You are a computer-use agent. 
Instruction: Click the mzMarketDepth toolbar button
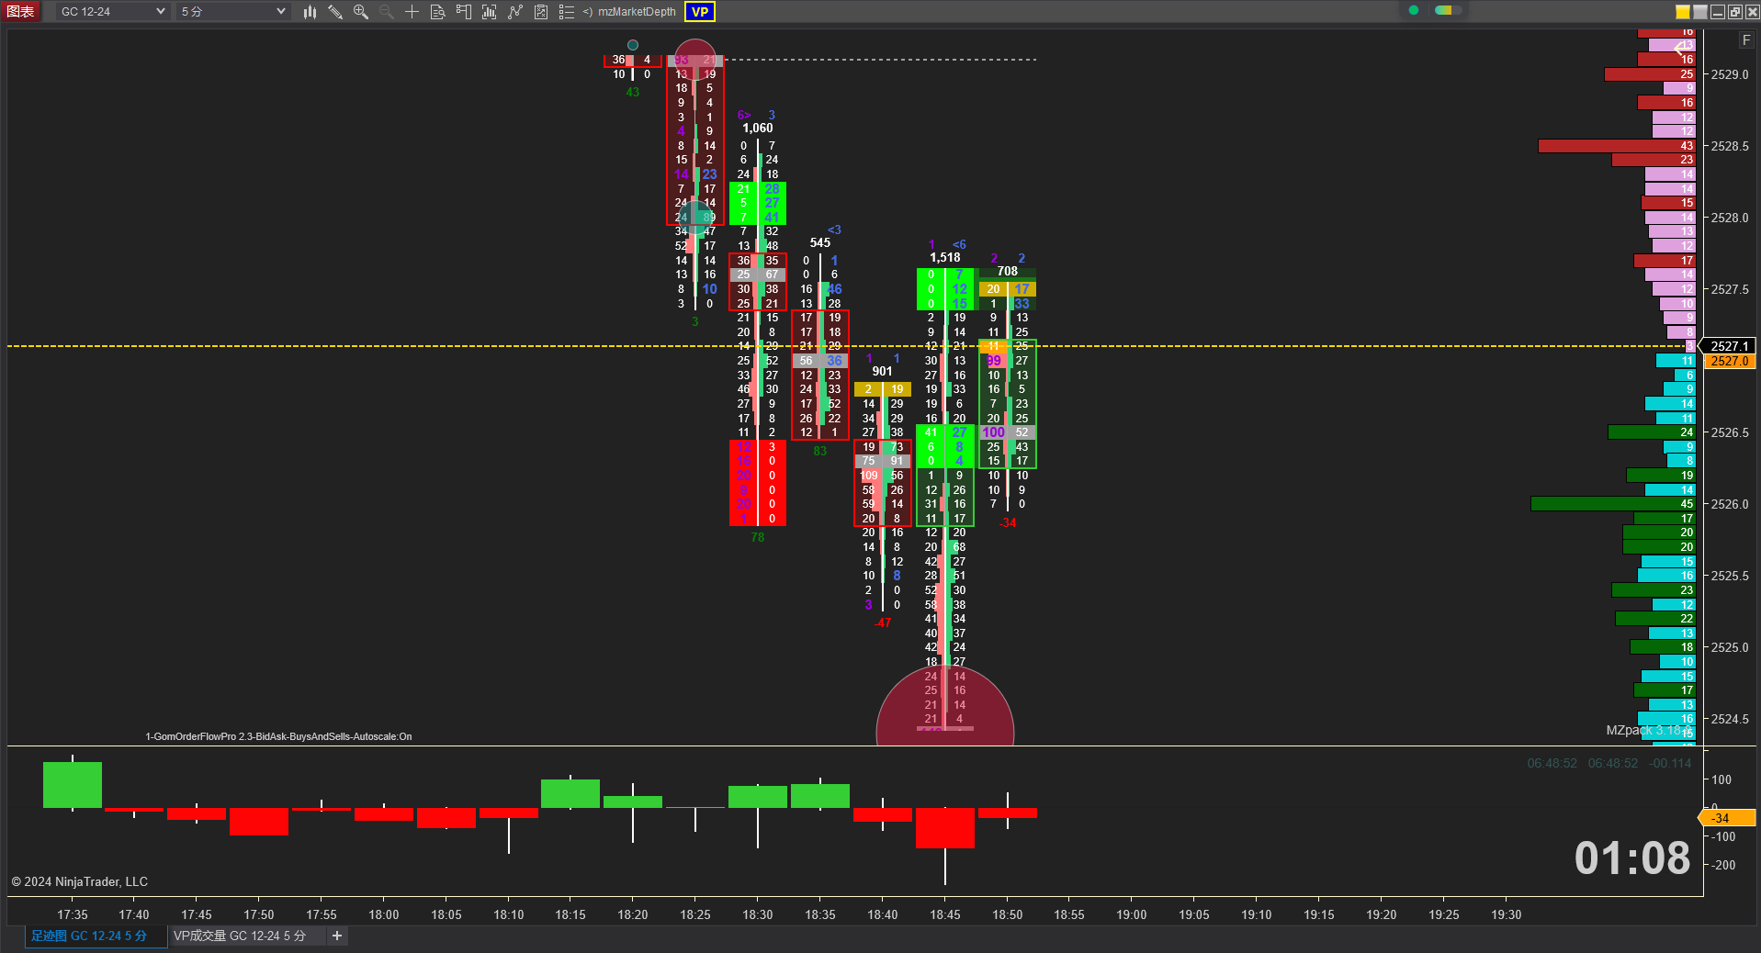click(629, 12)
